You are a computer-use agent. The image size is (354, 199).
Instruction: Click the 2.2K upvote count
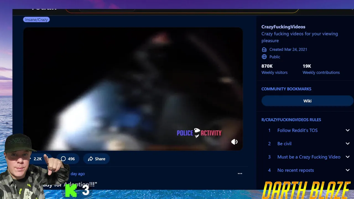[38, 159]
